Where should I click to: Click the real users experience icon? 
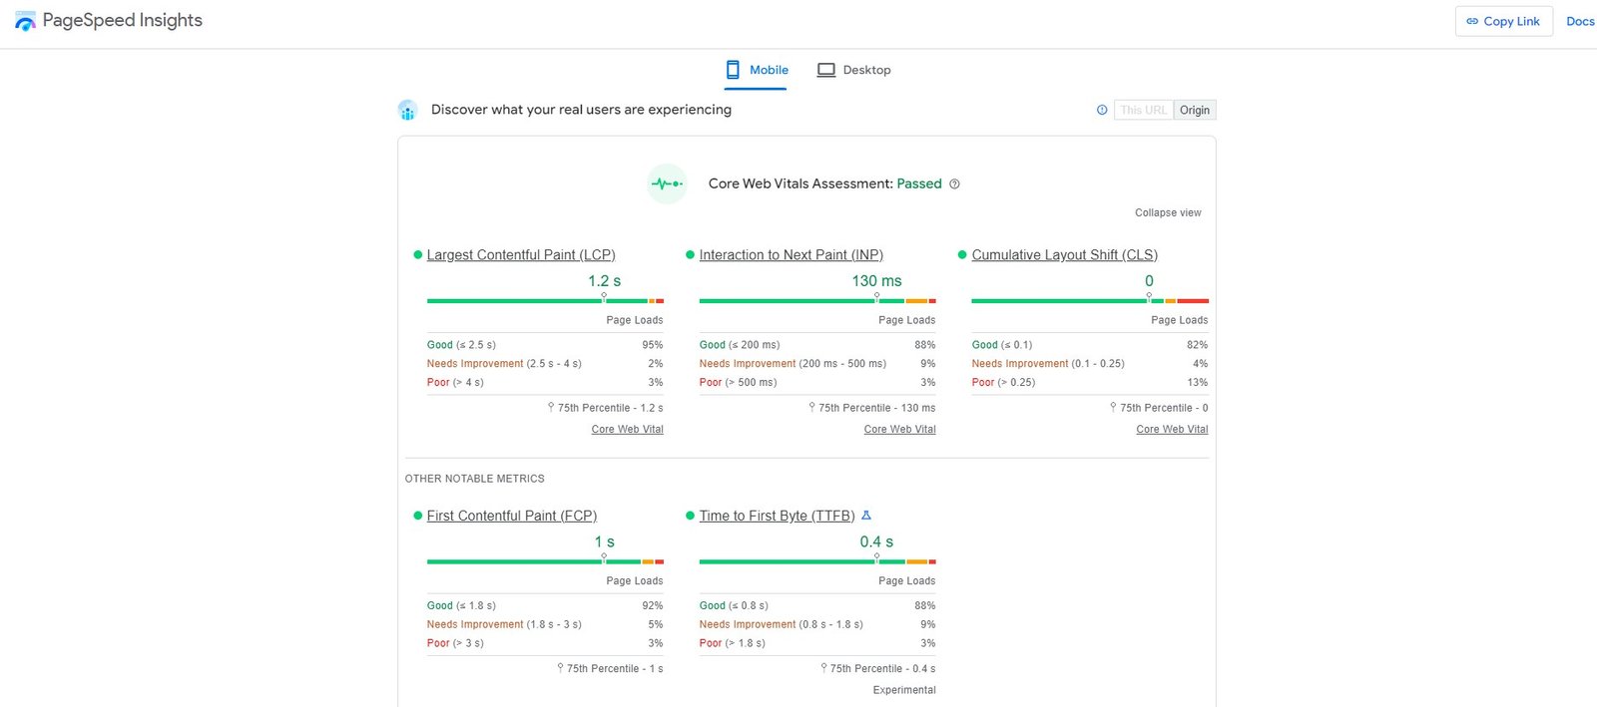point(407,111)
